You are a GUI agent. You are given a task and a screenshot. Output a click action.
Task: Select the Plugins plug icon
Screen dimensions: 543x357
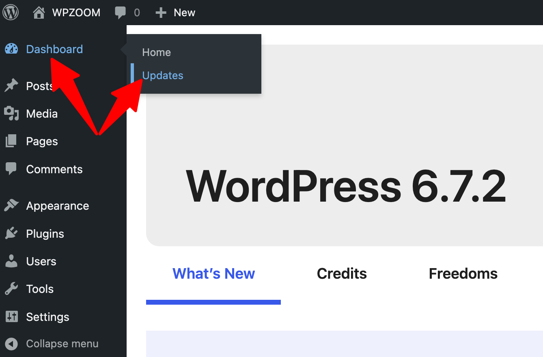pos(11,233)
